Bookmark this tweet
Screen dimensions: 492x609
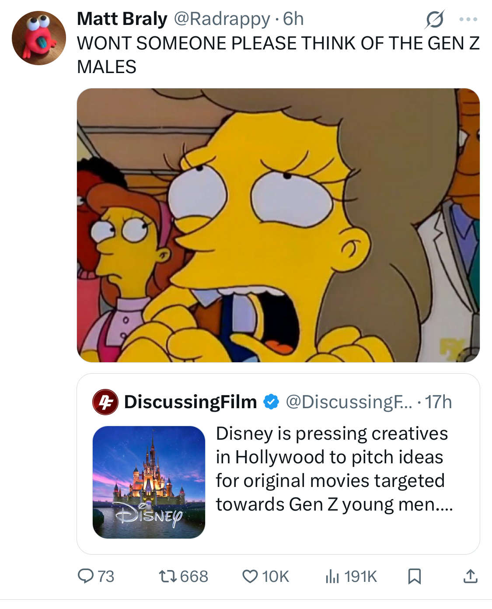pyautogui.click(x=414, y=577)
